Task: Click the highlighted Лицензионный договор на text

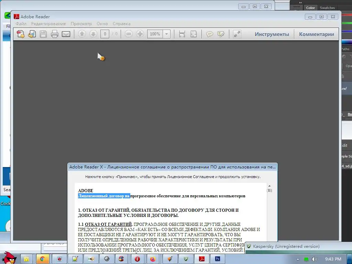Action: 104,196
